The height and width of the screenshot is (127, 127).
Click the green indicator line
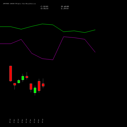pos(42,24)
